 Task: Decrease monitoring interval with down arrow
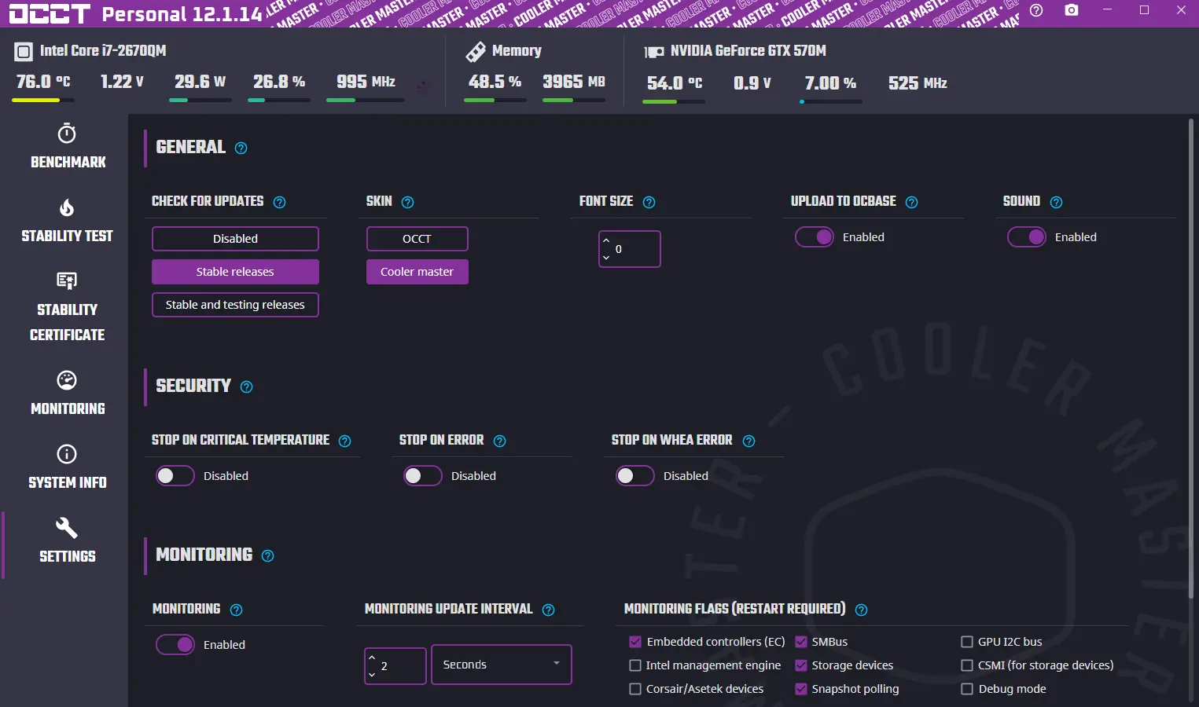372,675
